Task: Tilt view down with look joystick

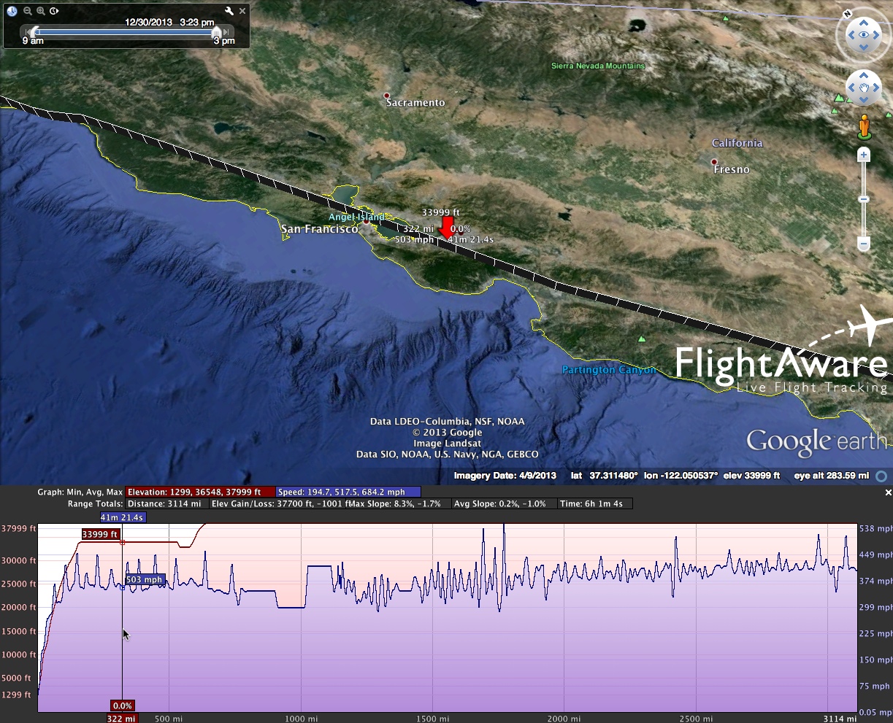Action: [864, 48]
